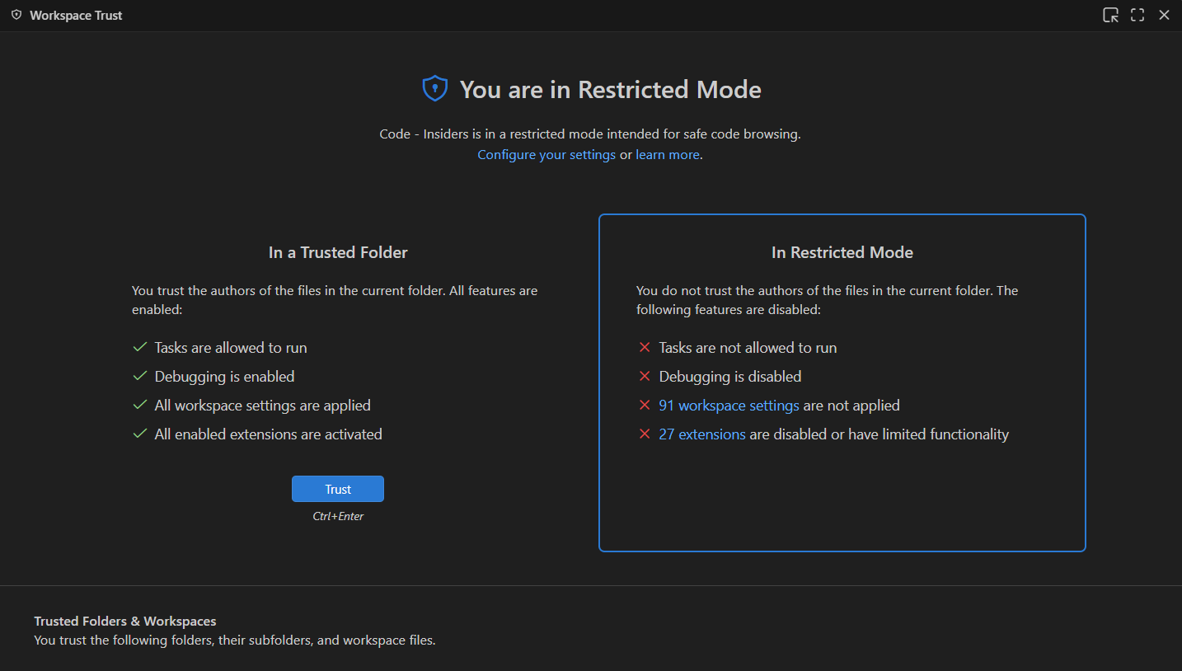
Task: Click the Tasks are allowed to run text
Action: tap(231, 348)
